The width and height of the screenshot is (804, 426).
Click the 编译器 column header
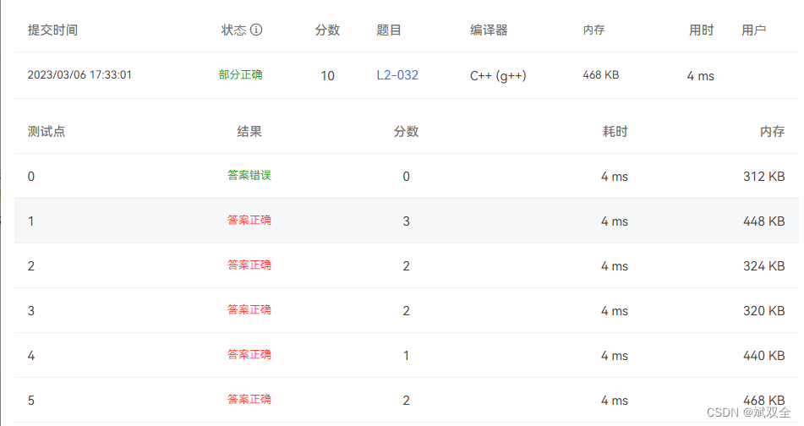[490, 30]
